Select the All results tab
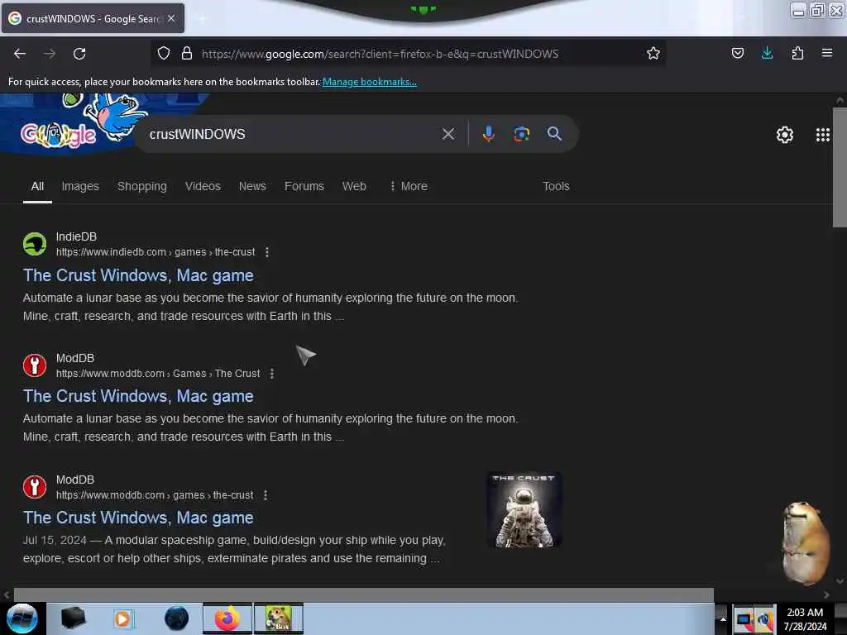The image size is (847, 635). click(37, 186)
